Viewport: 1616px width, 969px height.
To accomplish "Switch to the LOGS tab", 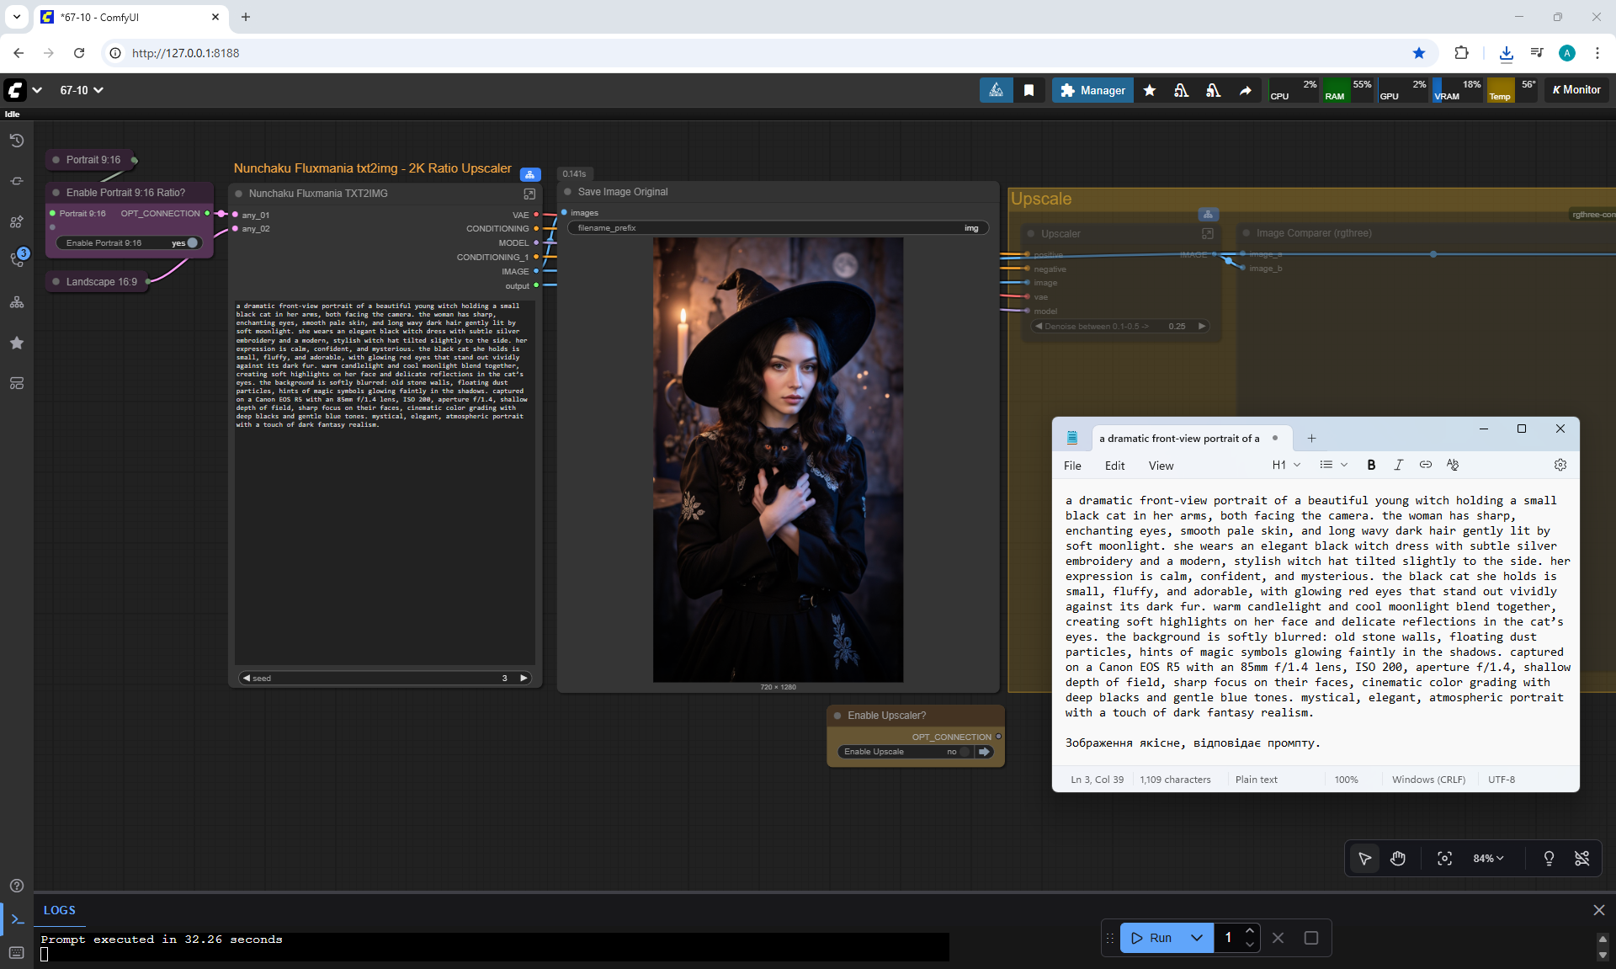I will [59, 910].
